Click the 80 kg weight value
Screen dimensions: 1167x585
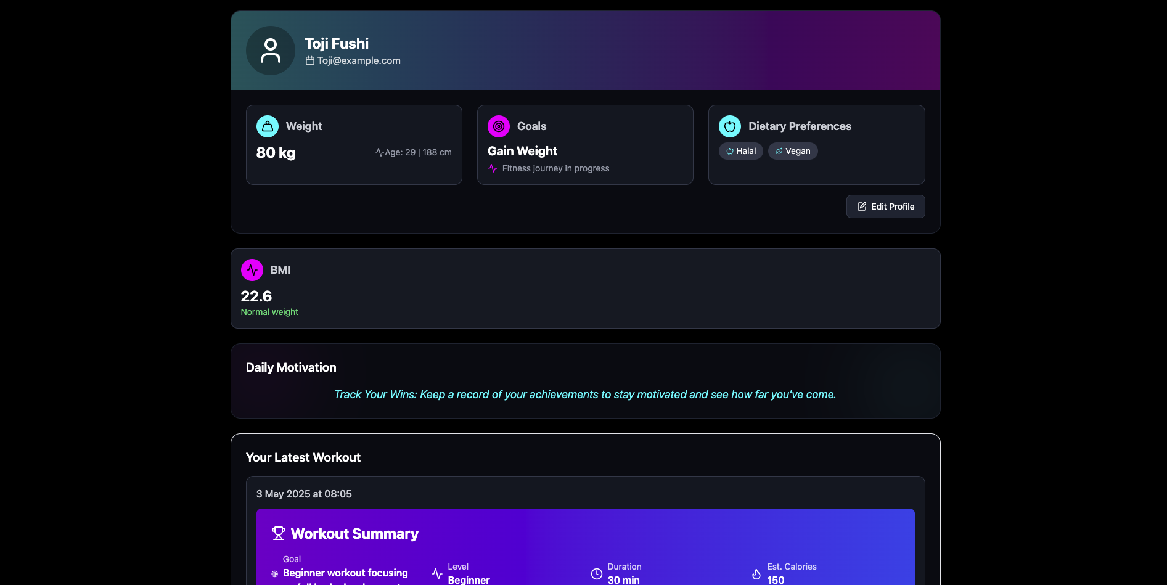[276, 153]
